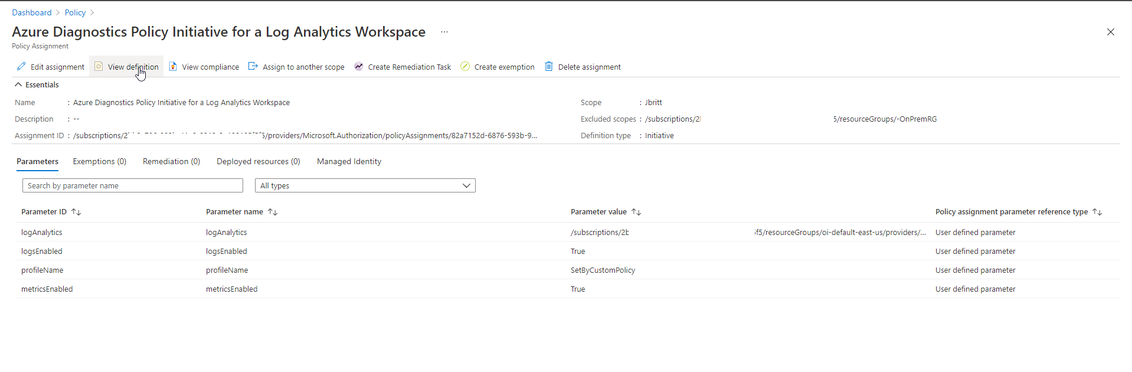Click the View compliance document icon
1132x372 pixels.
pos(173,66)
